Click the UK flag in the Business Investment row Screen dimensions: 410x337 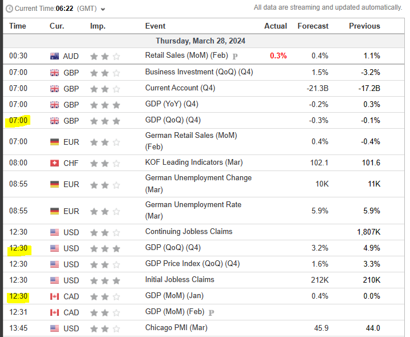(x=55, y=73)
